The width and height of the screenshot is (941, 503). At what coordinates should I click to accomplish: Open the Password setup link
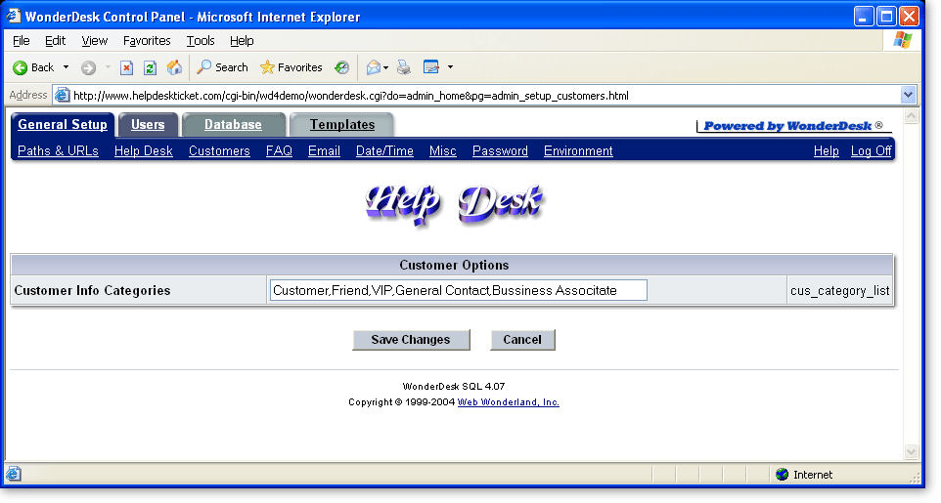click(x=500, y=151)
